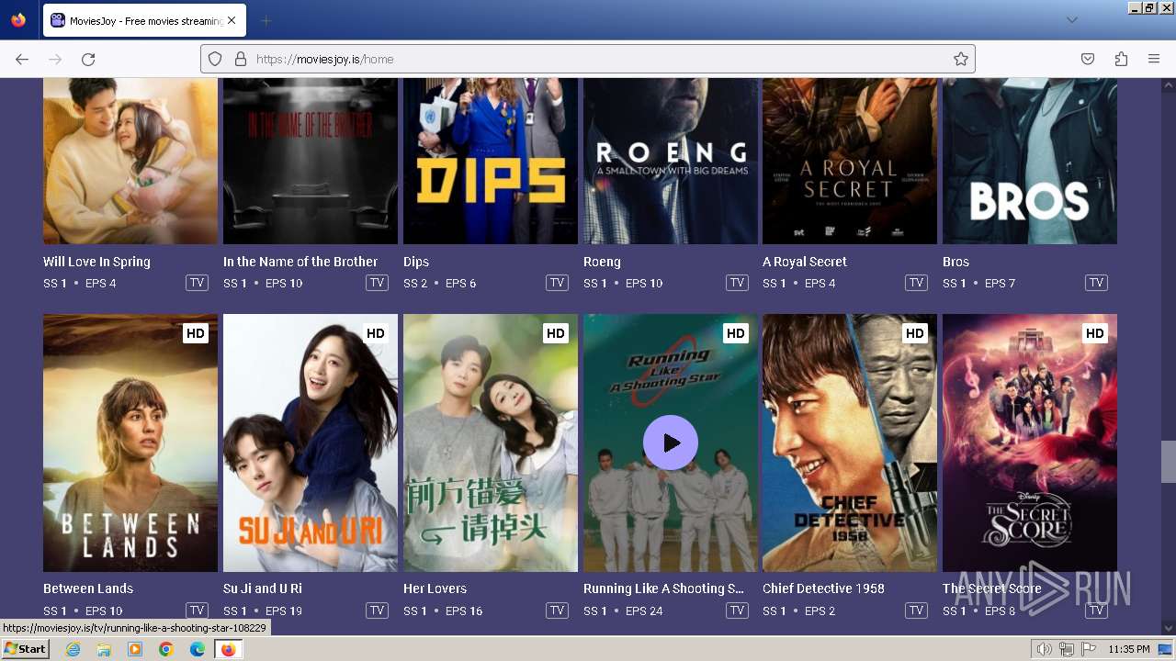Click Her Lovers title link
1176x661 pixels.
[x=435, y=588]
